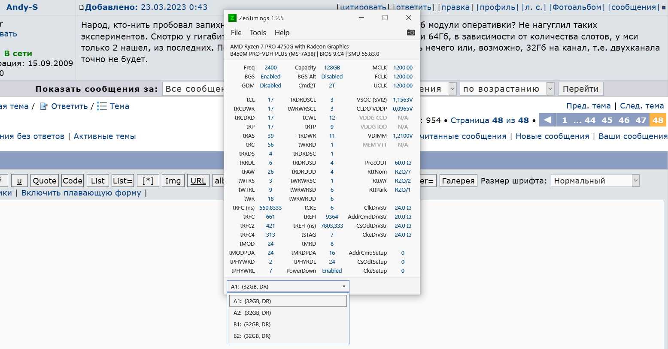Click the reply icon beside Ответить
Screen dimensions: 668x349
(43, 106)
